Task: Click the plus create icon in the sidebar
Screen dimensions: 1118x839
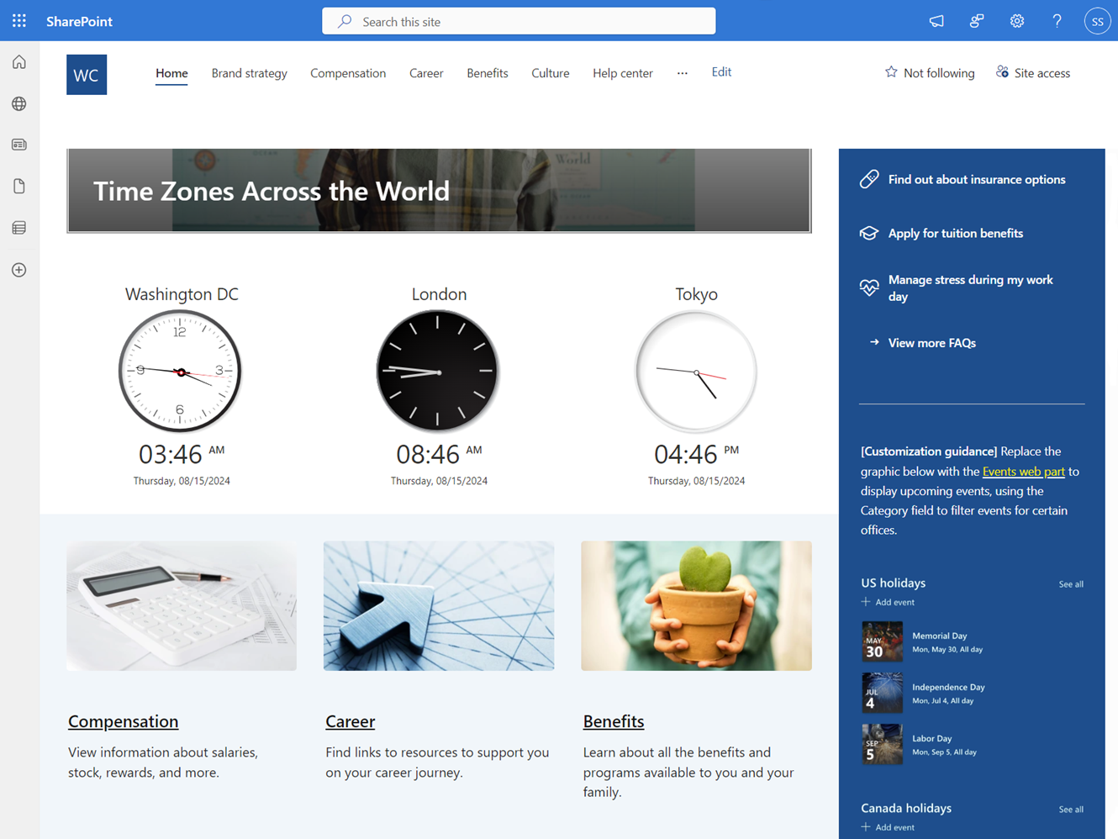Action: (18, 269)
